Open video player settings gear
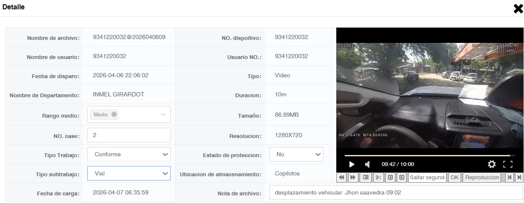This screenshot has height=203, width=524. point(492,164)
